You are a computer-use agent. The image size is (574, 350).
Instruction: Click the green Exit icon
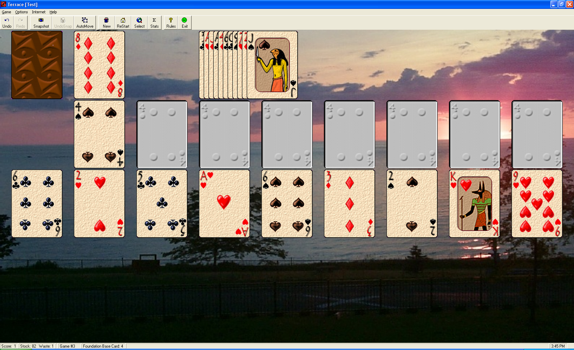[x=184, y=23]
